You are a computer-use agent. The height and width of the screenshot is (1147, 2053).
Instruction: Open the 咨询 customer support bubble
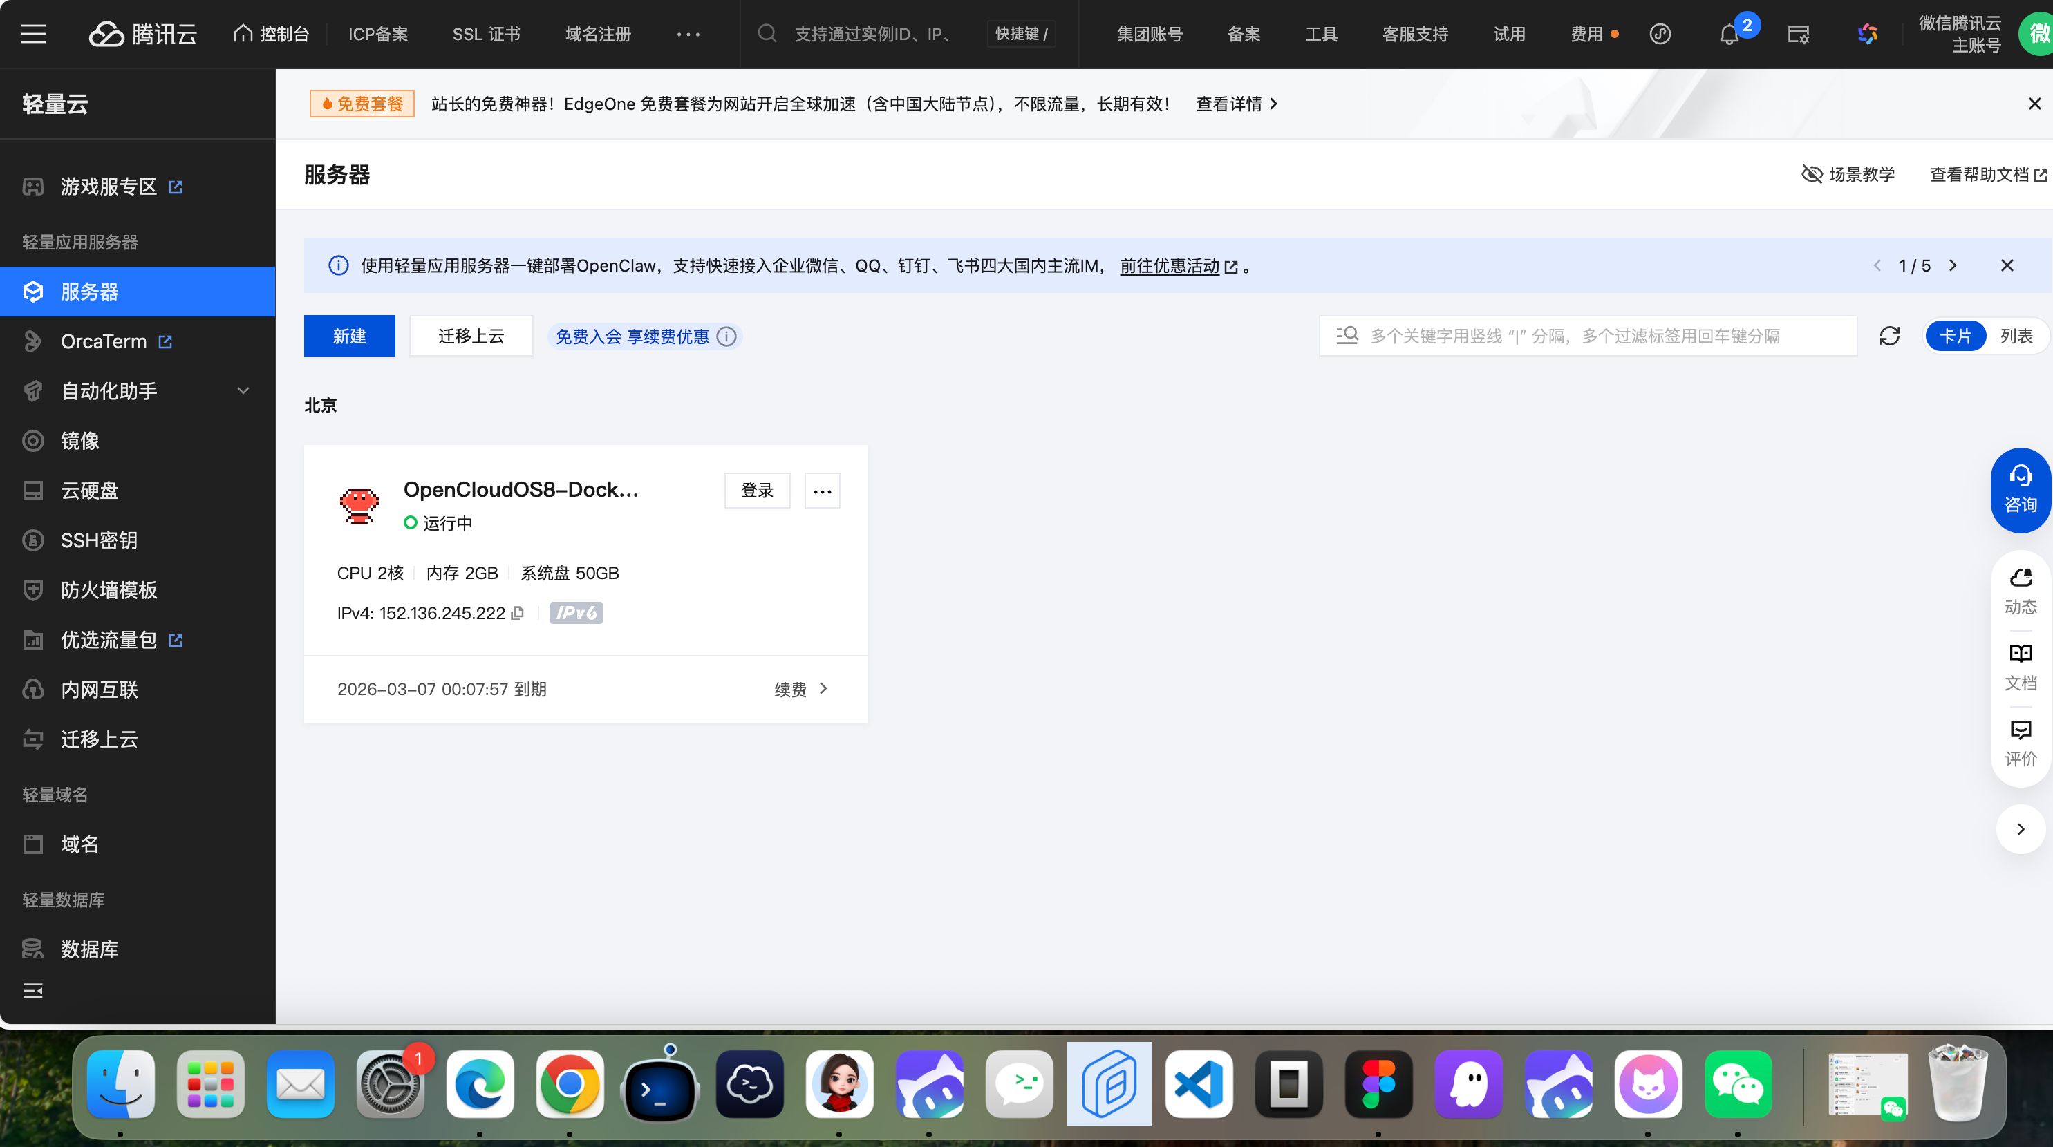[2021, 490]
